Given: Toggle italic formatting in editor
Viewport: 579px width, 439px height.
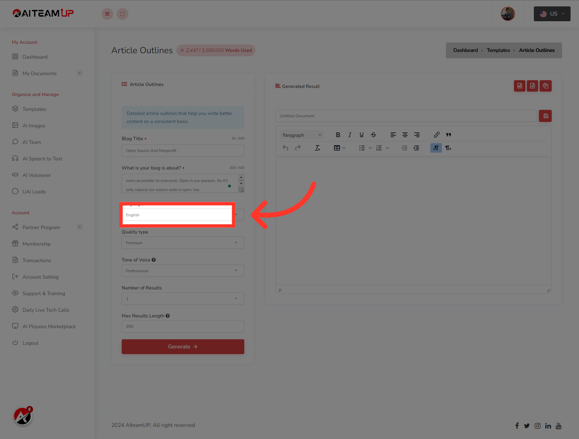Looking at the screenshot, I should (x=350, y=135).
